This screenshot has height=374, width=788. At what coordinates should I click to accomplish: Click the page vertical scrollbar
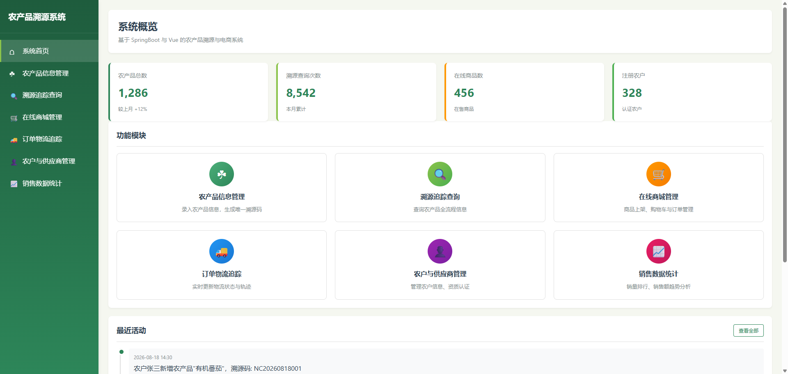pyautogui.click(x=785, y=135)
